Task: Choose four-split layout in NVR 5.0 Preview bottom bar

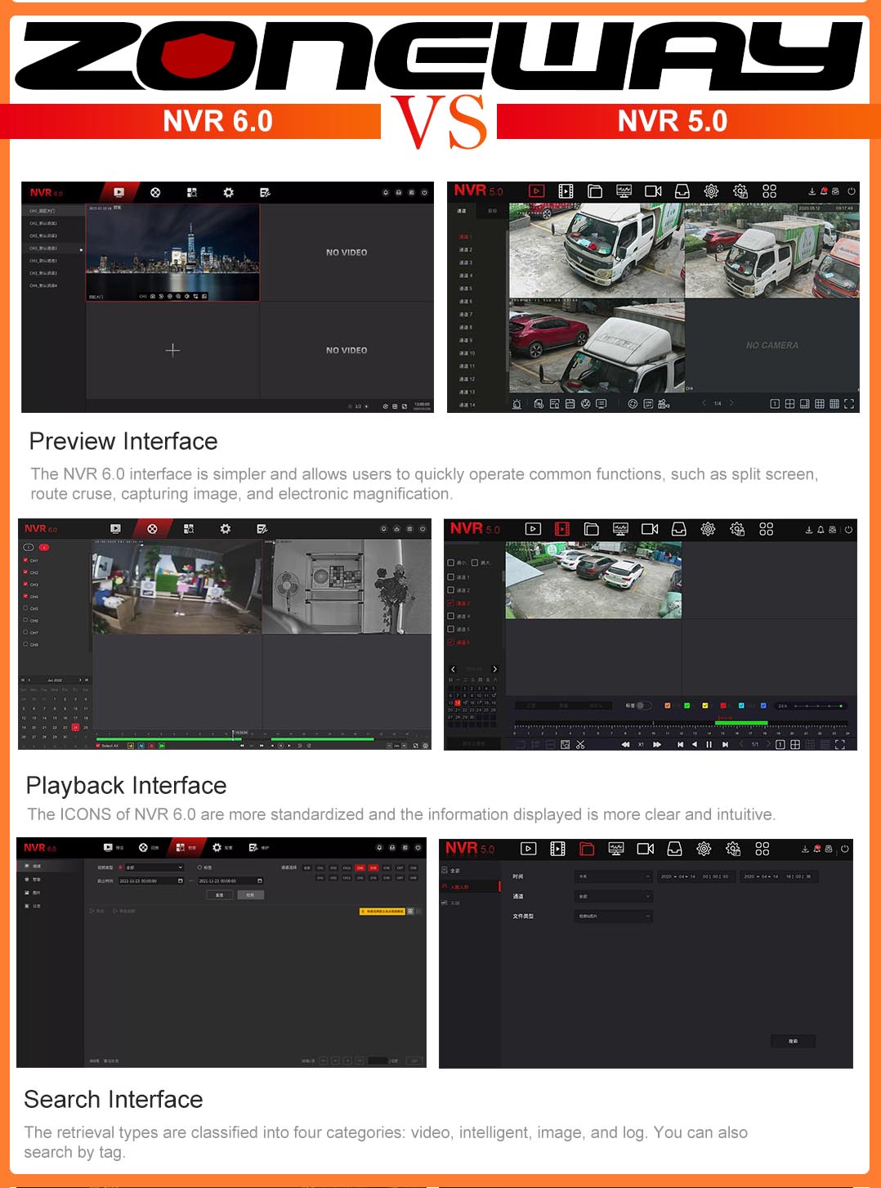Action: [789, 404]
